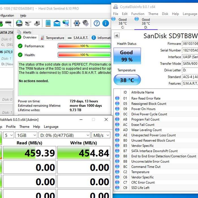Screen dimensions: 198x198
Task: Open configuration via the gear icon
Action: tap(77, 23)
